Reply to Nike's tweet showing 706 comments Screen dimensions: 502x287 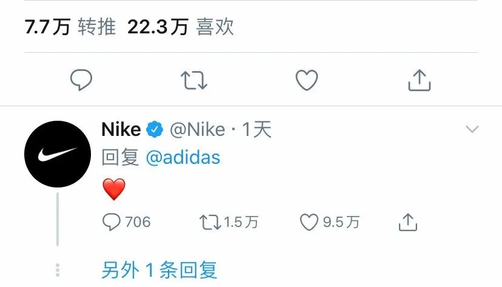(127, 222)
